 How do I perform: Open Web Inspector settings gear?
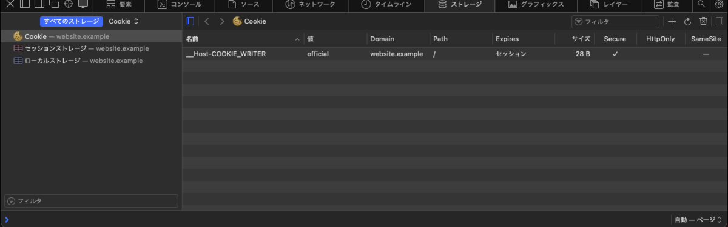(720, 4)
